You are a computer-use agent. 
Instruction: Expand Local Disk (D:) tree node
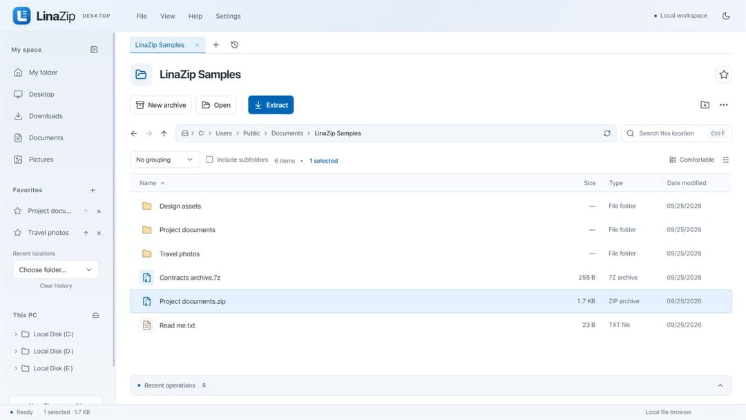point(16,352)
